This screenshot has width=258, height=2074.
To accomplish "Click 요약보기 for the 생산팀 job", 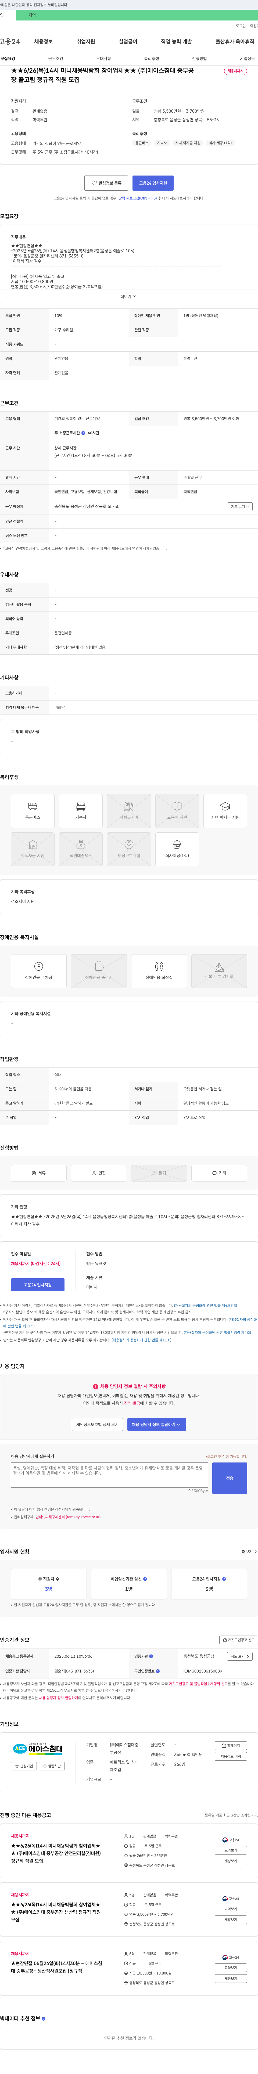I will pos(231,1909).
